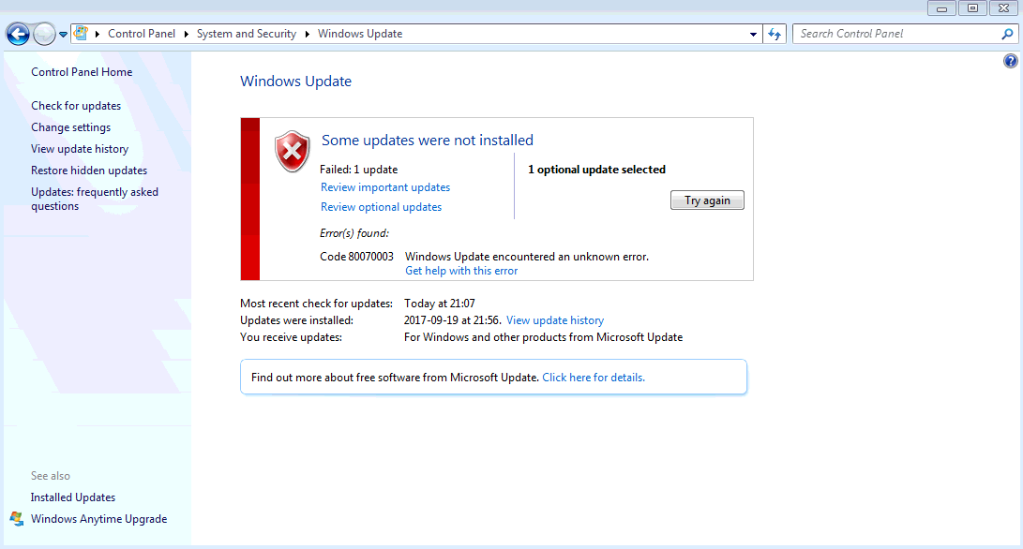1023x549 pixels.
Task: Open Change settings in sidebar
Action: coord(70,127)
